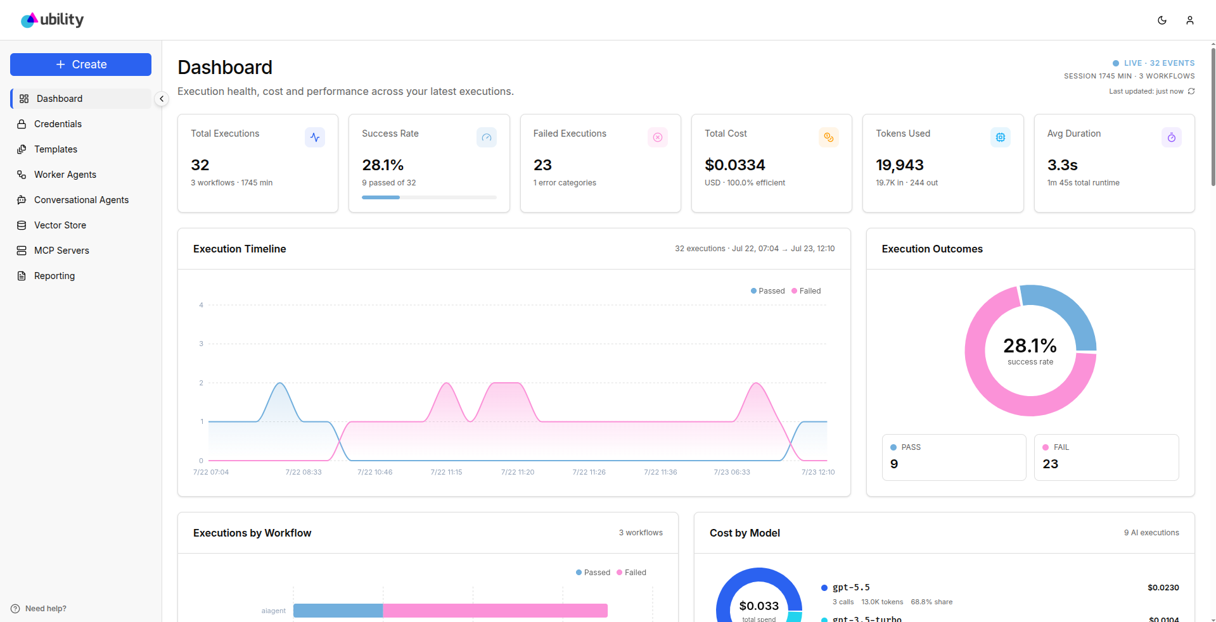Viewport: 1216px width, 622px height.
Task: Select the FAIL 23 outcome card
Action: coord(1106,457)
